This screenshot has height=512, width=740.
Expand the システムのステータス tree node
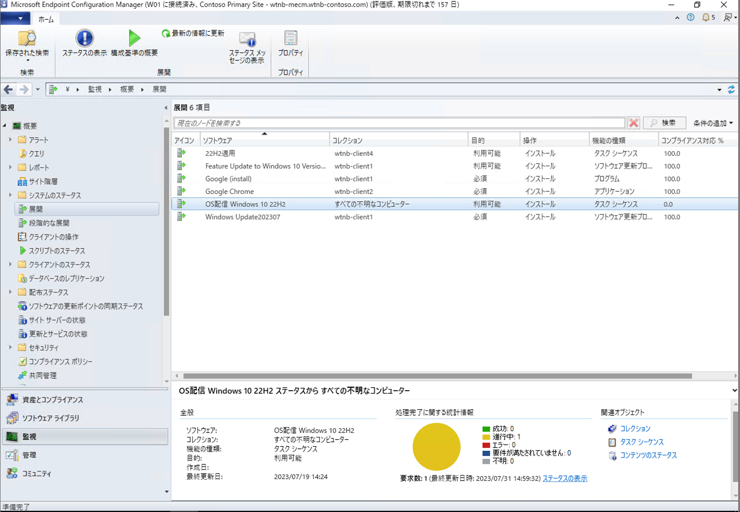[10, 195]
